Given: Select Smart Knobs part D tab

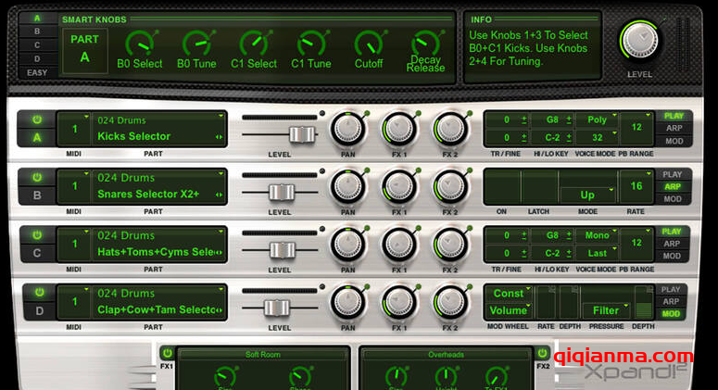Looking at the screenshot, I should click(x=37, y=58).
